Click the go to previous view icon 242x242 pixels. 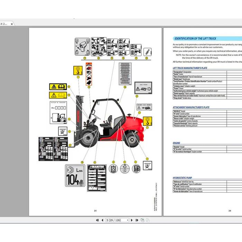click(142, 220)
